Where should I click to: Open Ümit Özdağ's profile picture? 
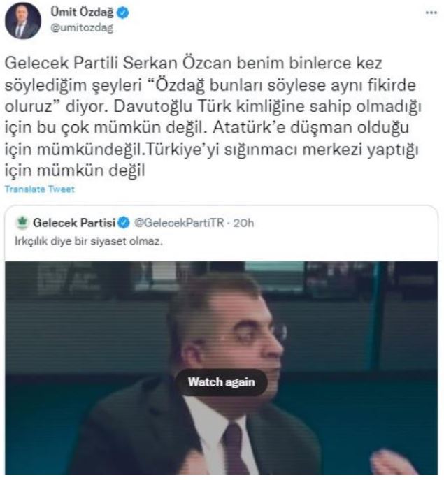pos(22,21)
